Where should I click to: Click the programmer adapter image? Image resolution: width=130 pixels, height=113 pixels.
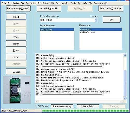click(x=17, y=90)
